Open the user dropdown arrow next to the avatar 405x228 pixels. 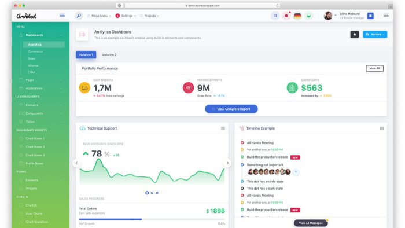(x=336, y=16)
